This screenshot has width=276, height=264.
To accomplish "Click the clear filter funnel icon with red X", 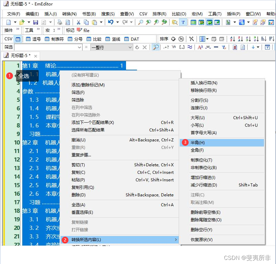I will click(x=224, y=47).
